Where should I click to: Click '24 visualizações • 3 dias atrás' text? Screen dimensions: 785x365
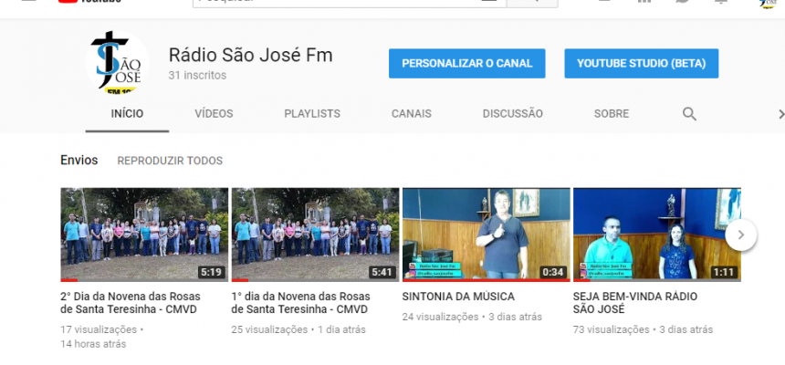(x=472, y=317)
